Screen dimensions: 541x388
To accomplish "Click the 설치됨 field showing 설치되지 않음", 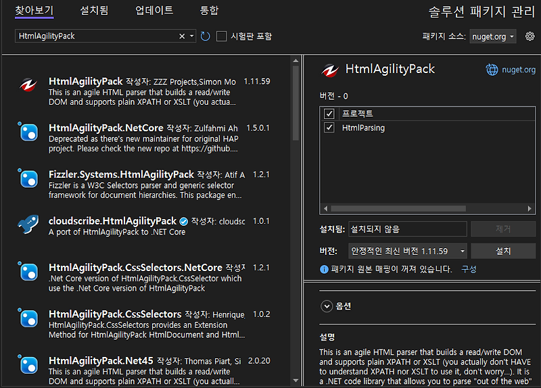I will 408,229.
